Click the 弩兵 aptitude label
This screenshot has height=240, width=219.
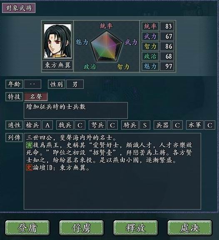tap(97, 125)
